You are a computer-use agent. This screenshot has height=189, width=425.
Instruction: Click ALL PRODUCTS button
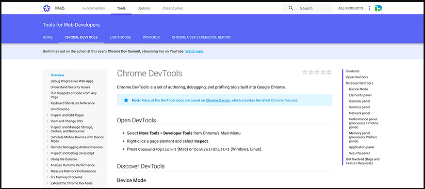coord(350,8)
